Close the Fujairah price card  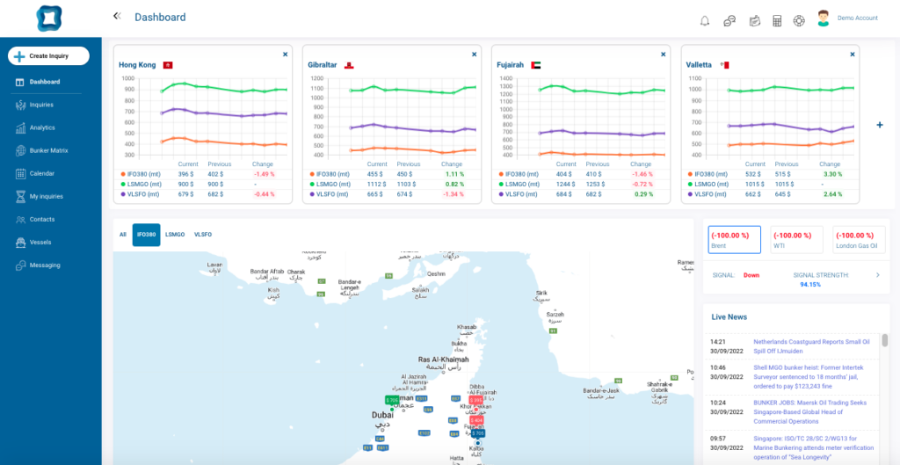pos(663,54)
